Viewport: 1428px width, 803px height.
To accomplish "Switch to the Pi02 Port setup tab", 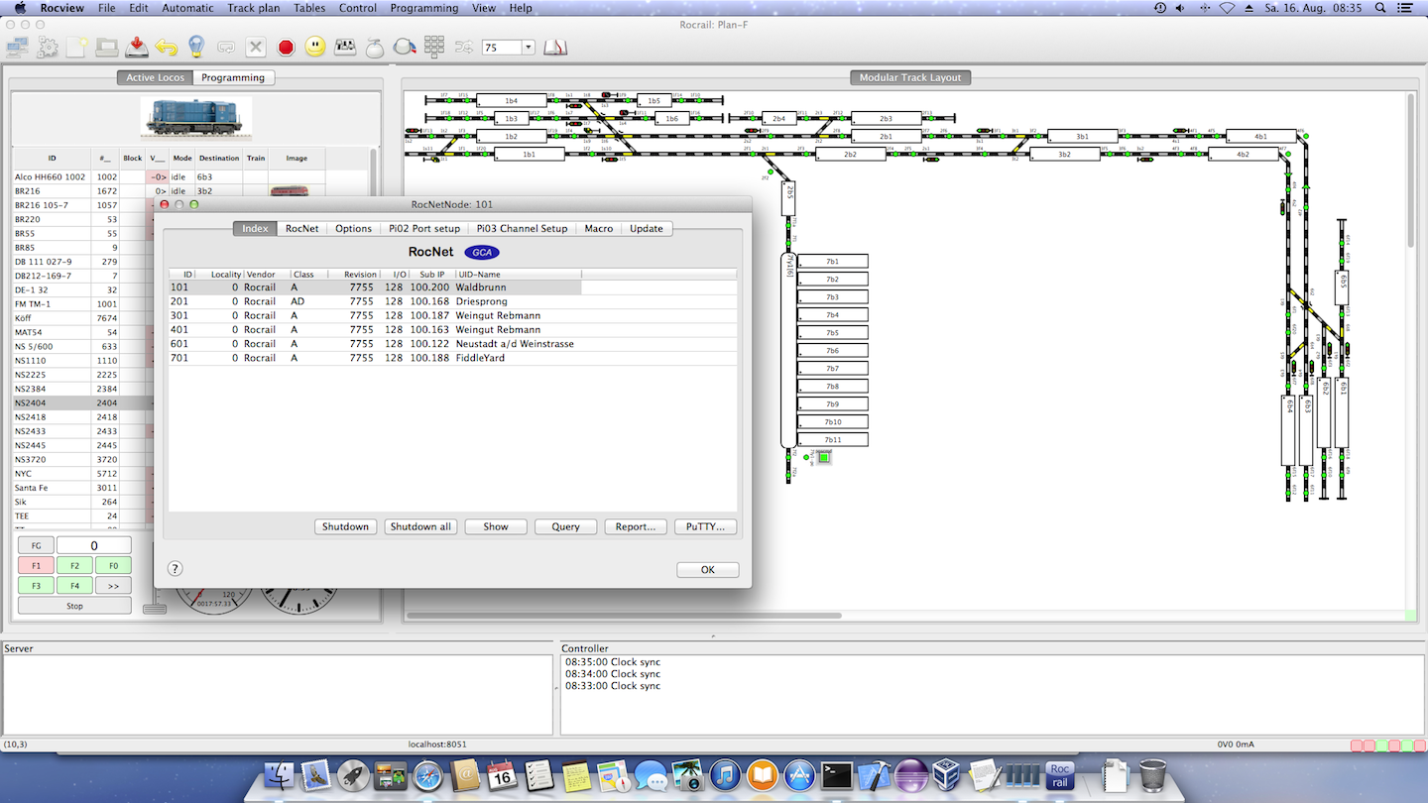I will [424, 228].
